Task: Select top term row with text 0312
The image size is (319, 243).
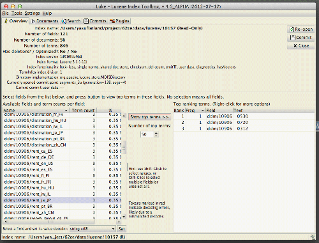Action: coord(244,129)
